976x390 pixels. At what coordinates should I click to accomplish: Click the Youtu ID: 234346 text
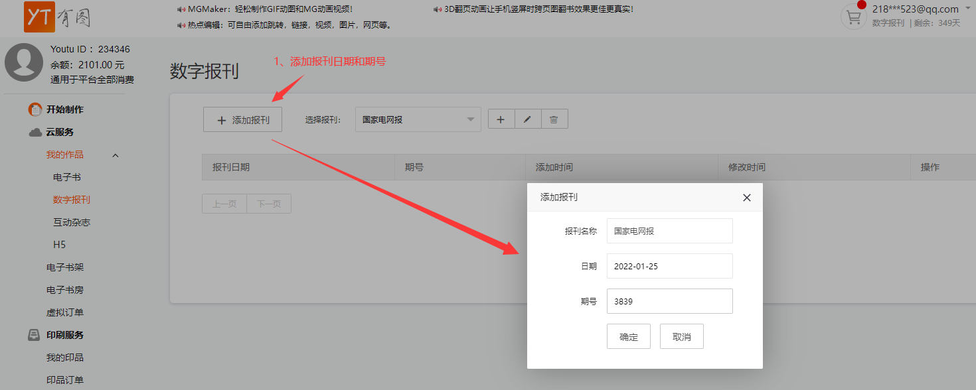point(90,49)
